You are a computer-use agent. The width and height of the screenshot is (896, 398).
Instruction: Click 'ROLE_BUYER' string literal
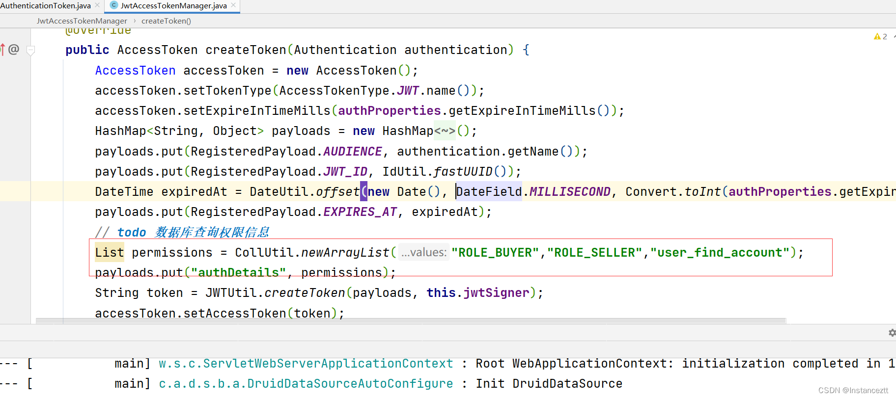(x=495, y=253)
